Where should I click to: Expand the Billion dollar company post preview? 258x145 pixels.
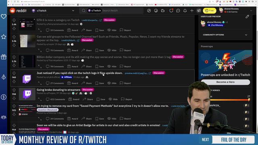point(40,66)
